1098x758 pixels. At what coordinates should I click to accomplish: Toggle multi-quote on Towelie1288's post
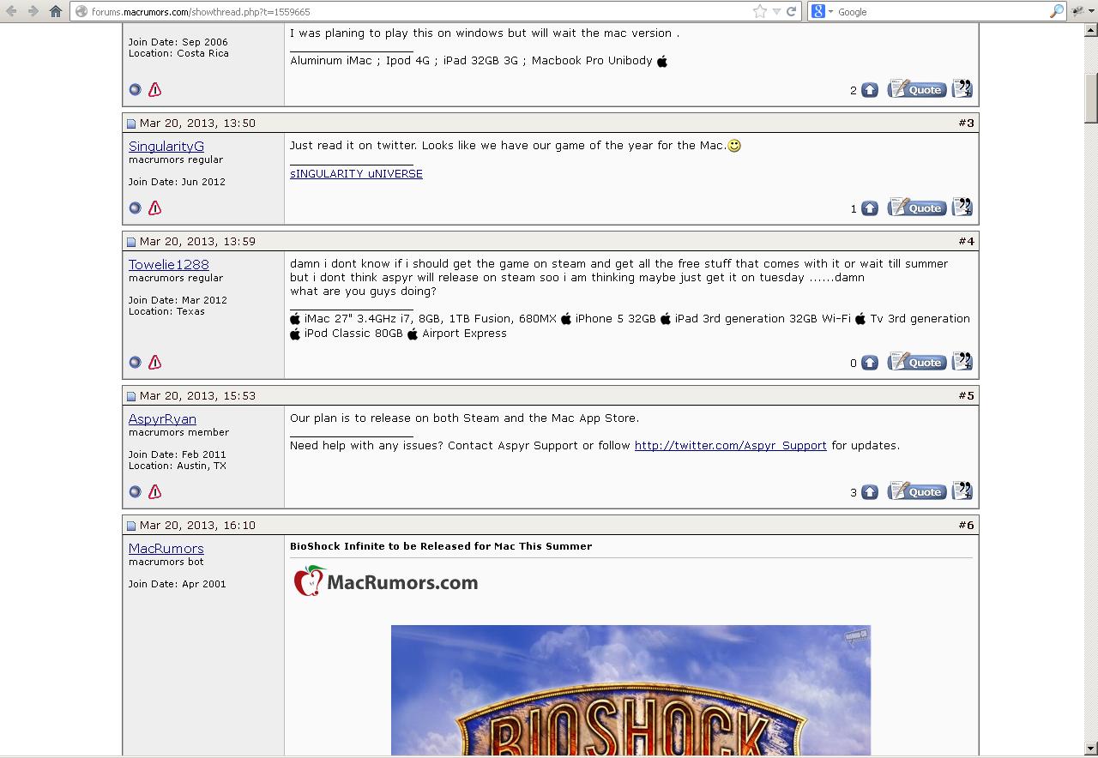pos(962,361)
